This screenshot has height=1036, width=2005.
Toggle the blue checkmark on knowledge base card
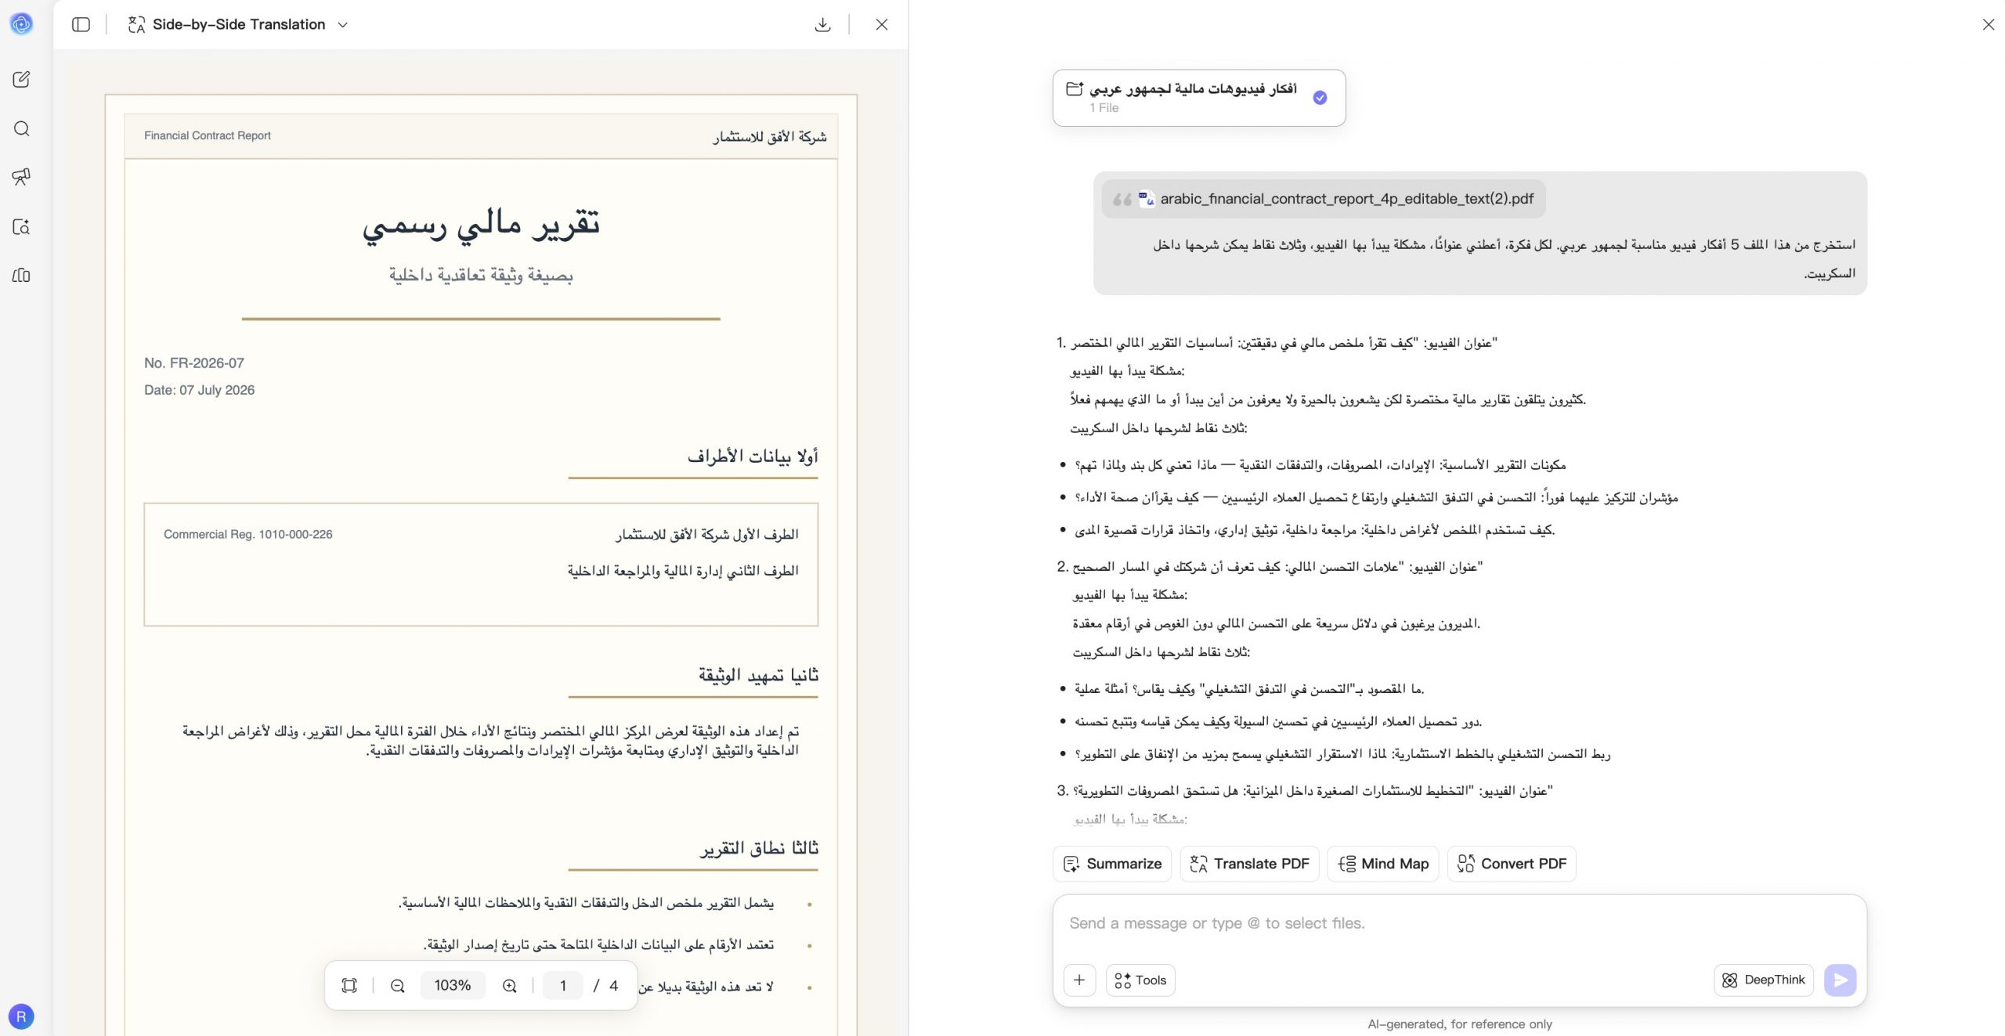click(1320, 98)
